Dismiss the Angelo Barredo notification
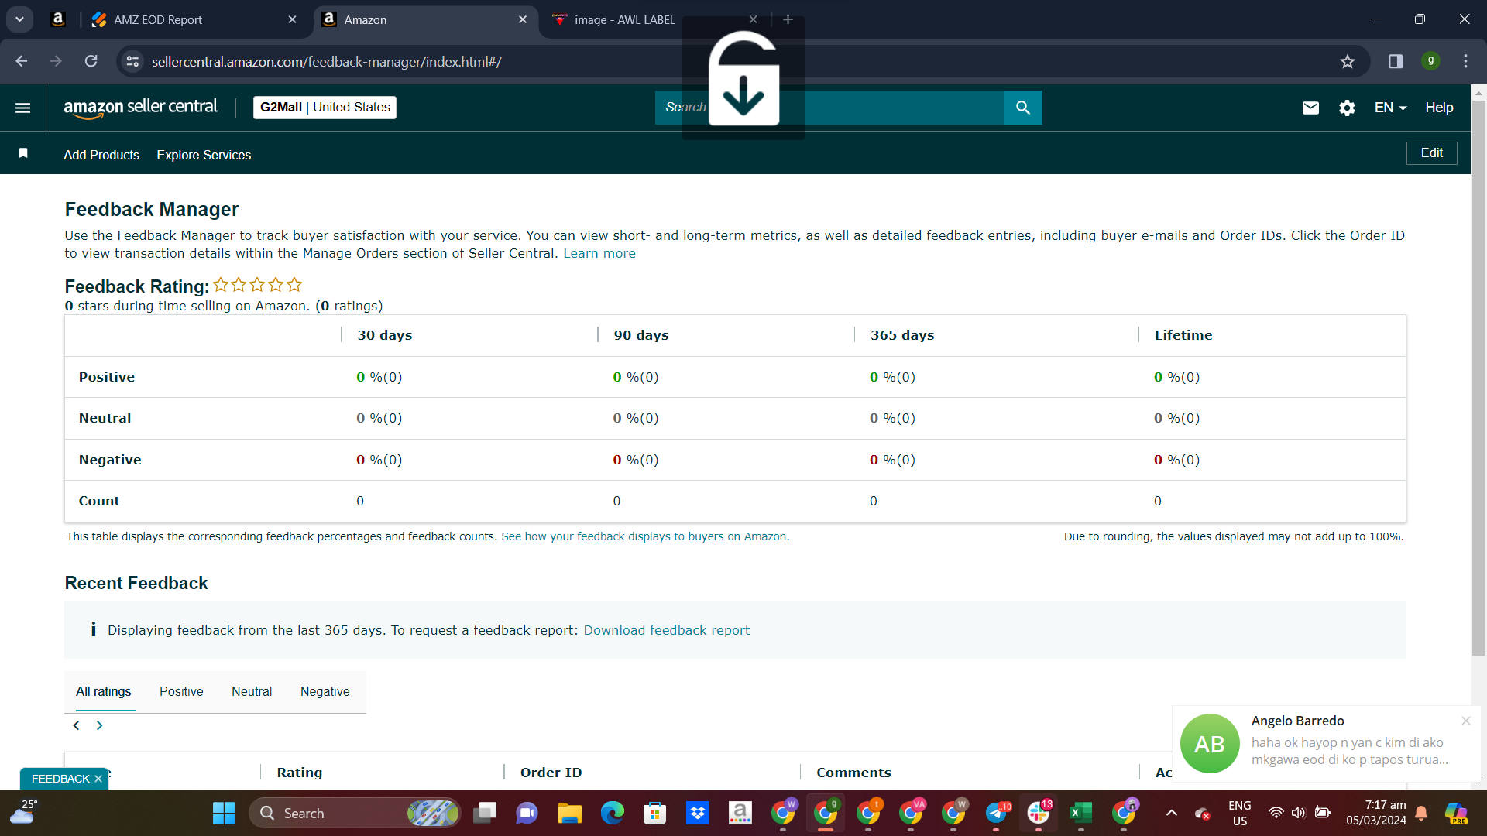Screen dimensions: 1487x836 point(1466,721)
